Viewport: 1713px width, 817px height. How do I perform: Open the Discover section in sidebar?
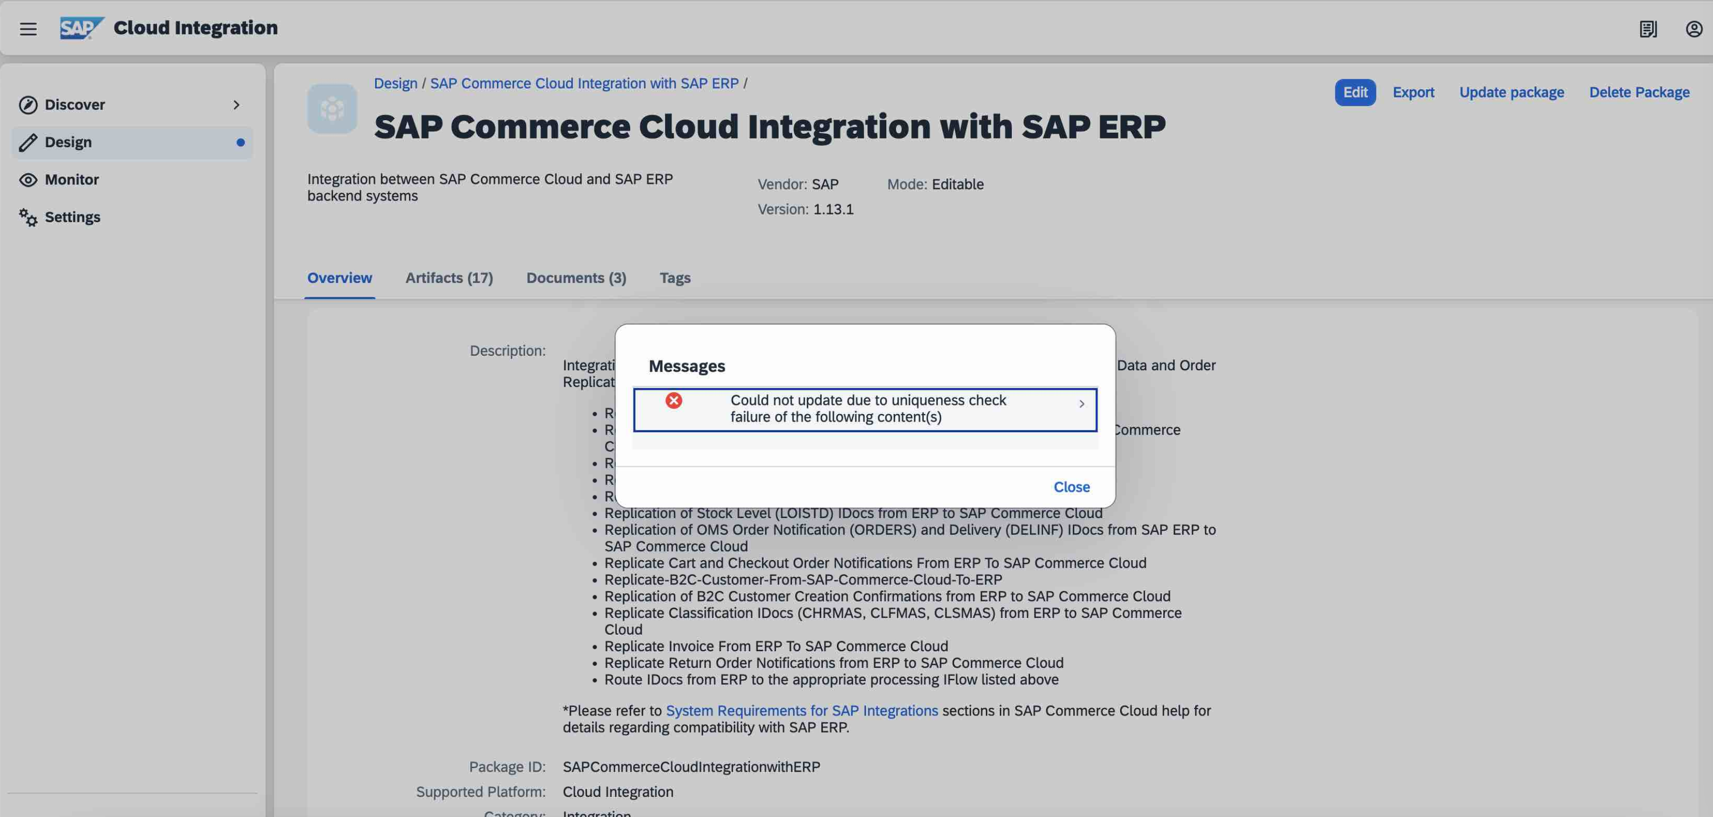coord(132,105)
